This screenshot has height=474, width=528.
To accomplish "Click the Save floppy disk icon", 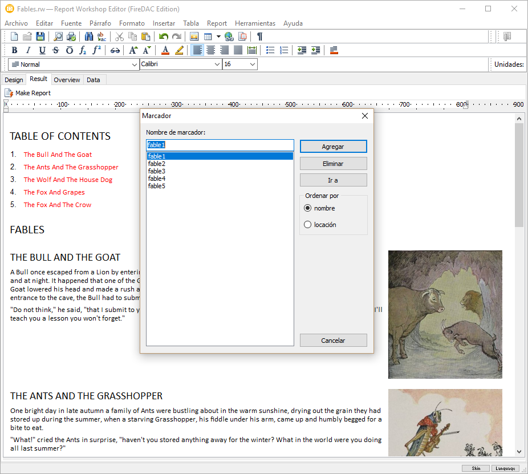I will click(40, 37).
